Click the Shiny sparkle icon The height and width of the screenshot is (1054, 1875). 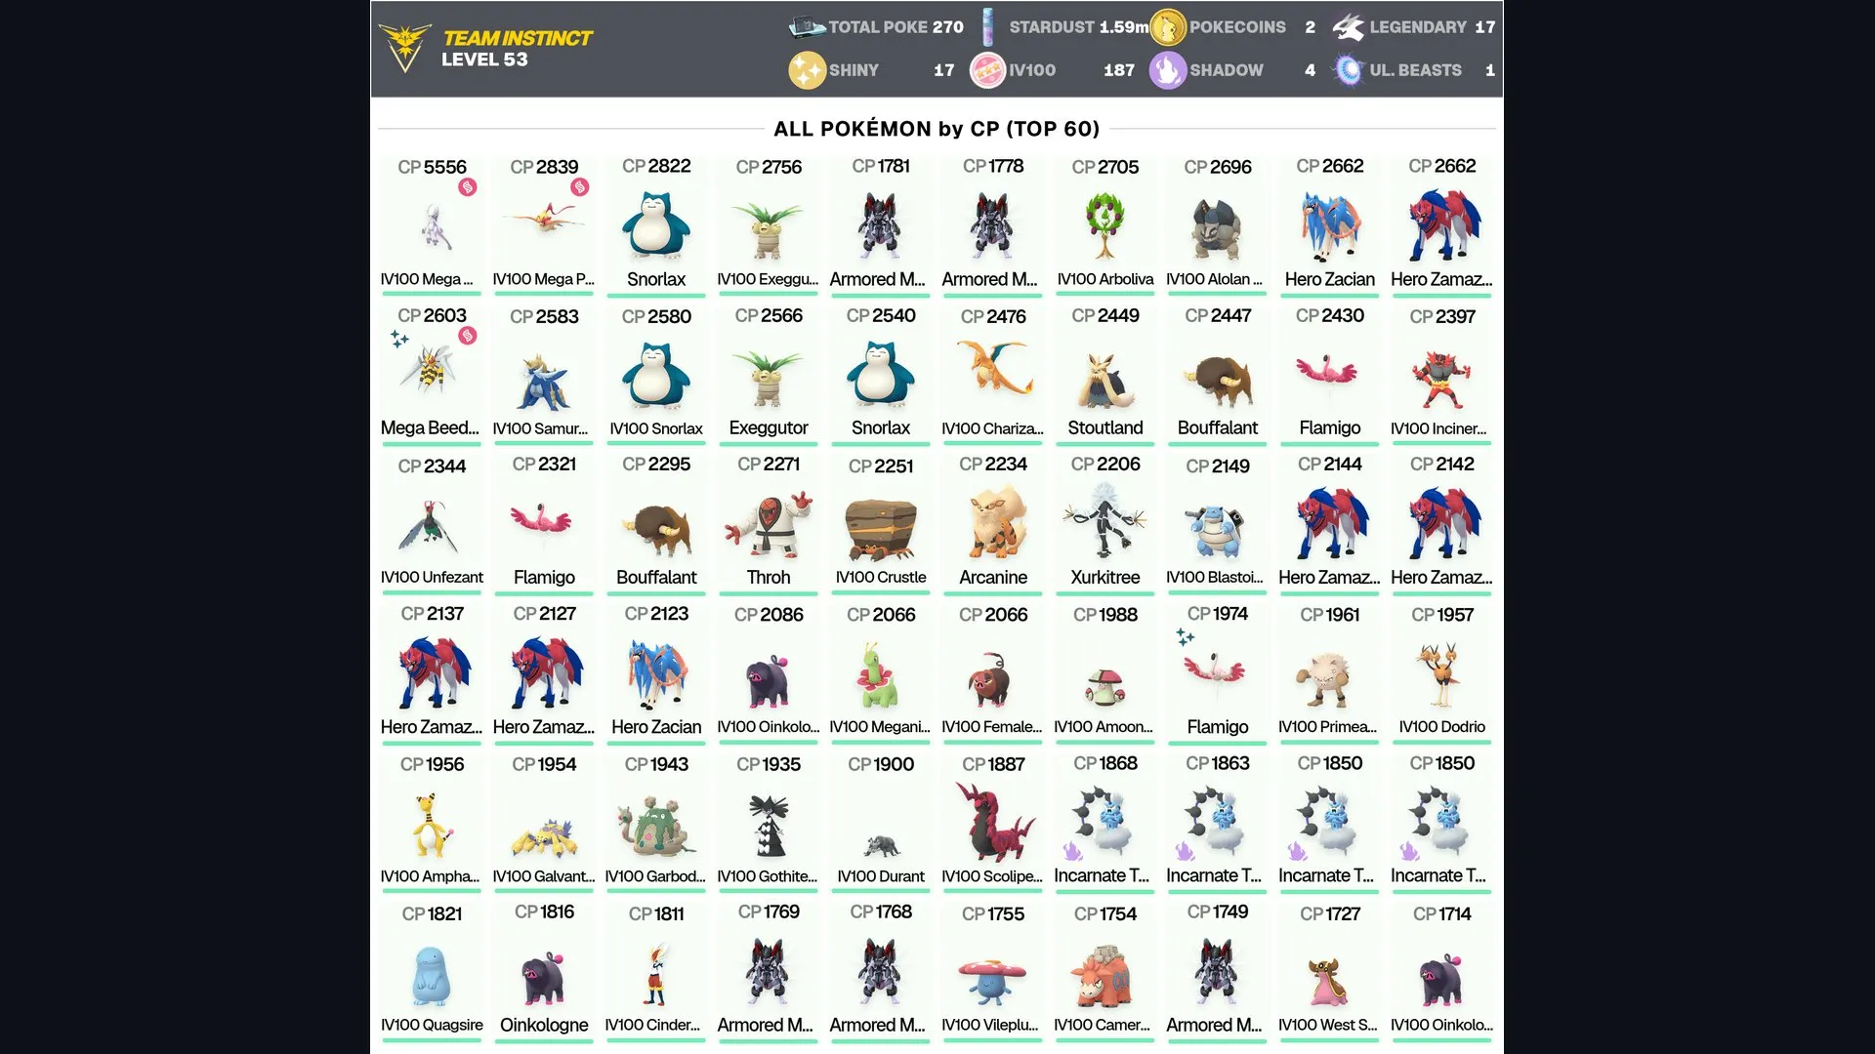[x=807, y=70]
